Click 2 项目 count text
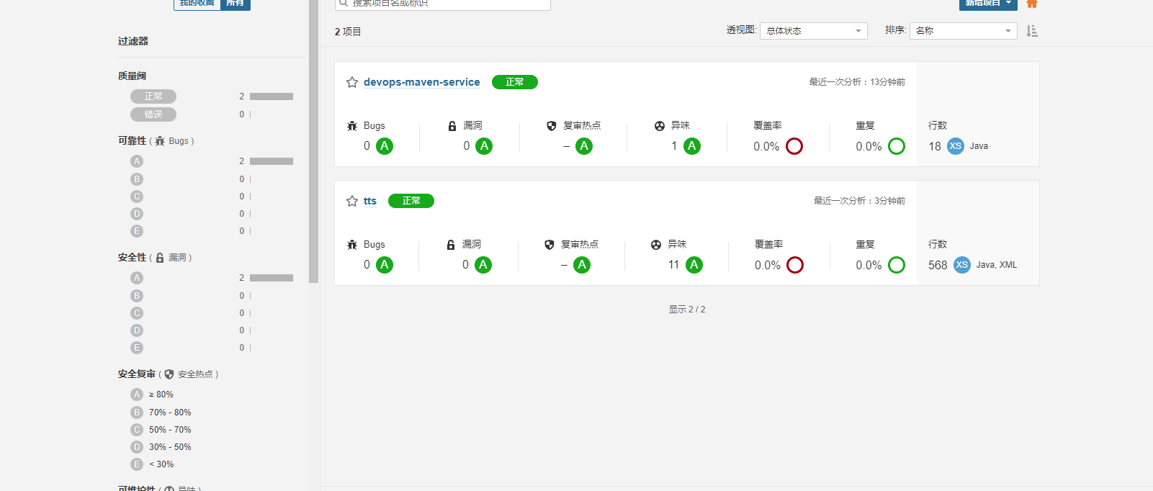The image size is (1153, 491). [348, 32]
